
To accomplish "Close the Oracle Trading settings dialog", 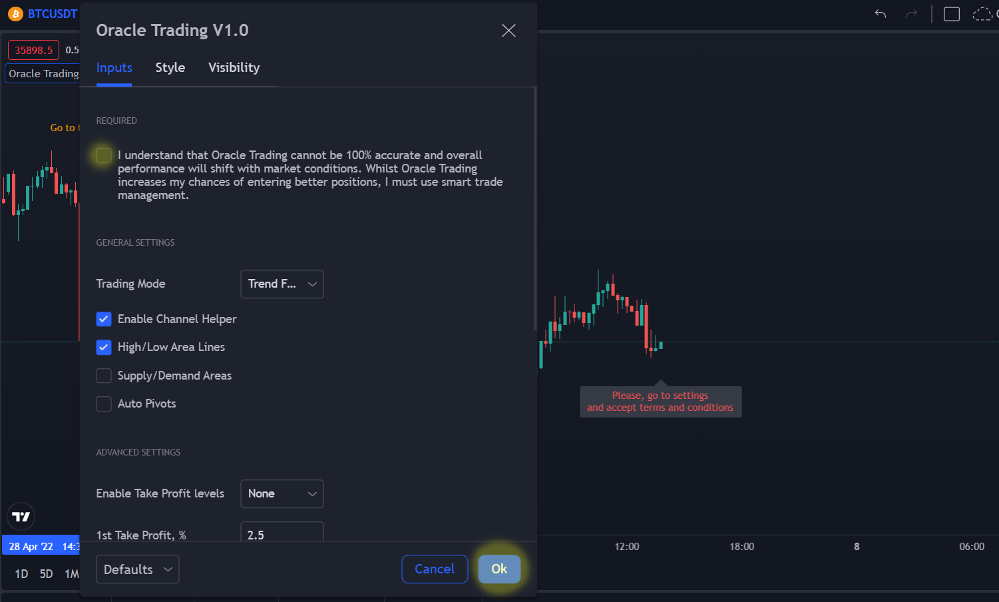I will click(508, 31).
